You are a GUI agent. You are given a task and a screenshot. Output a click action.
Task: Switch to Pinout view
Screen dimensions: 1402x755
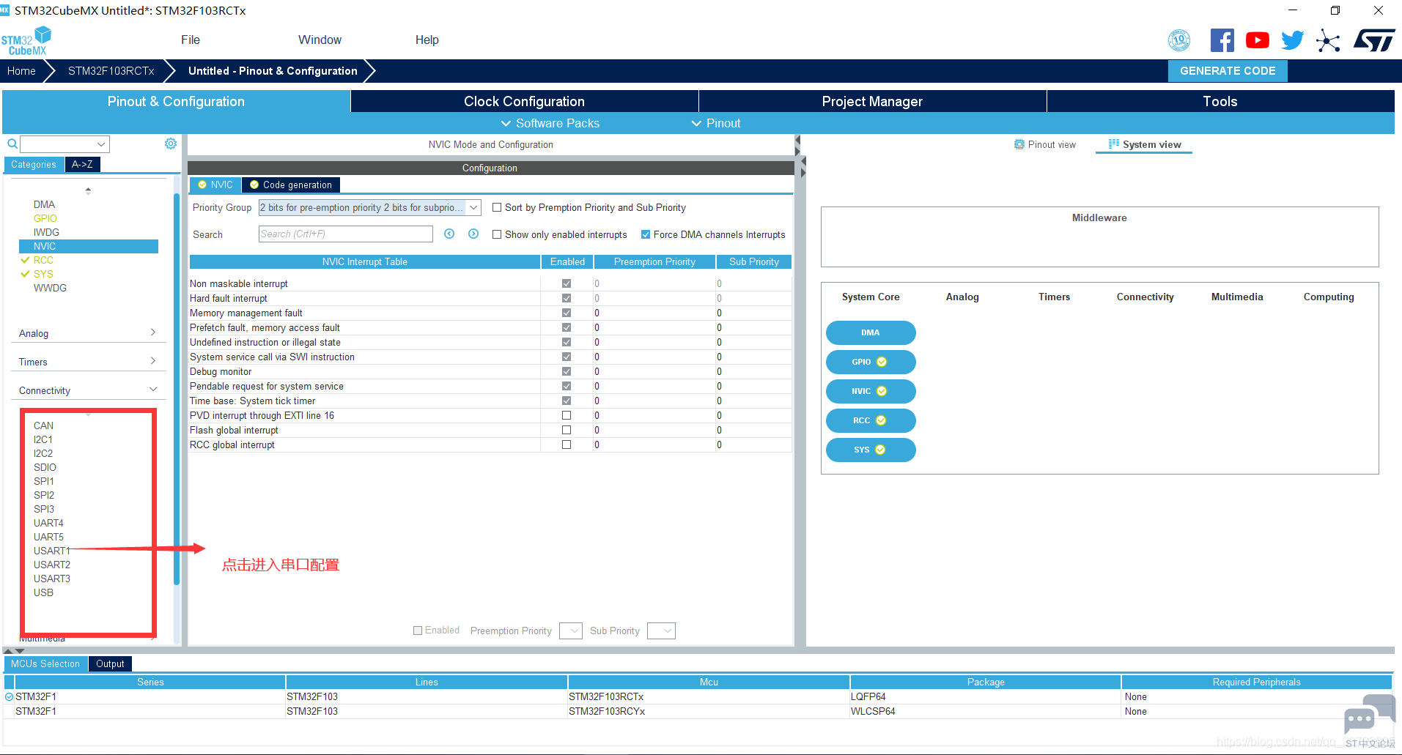tap(1045, 144)
